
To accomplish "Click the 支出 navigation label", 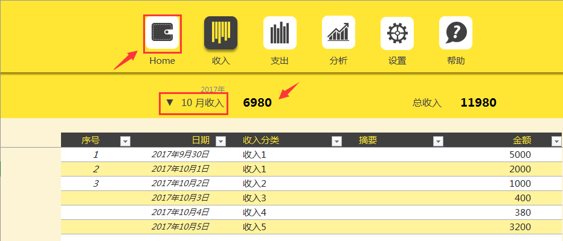I will coord(280,60).
